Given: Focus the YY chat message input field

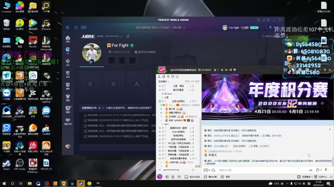Looking at the screenshot, I should pyautogui.click(x=262, y=170).
